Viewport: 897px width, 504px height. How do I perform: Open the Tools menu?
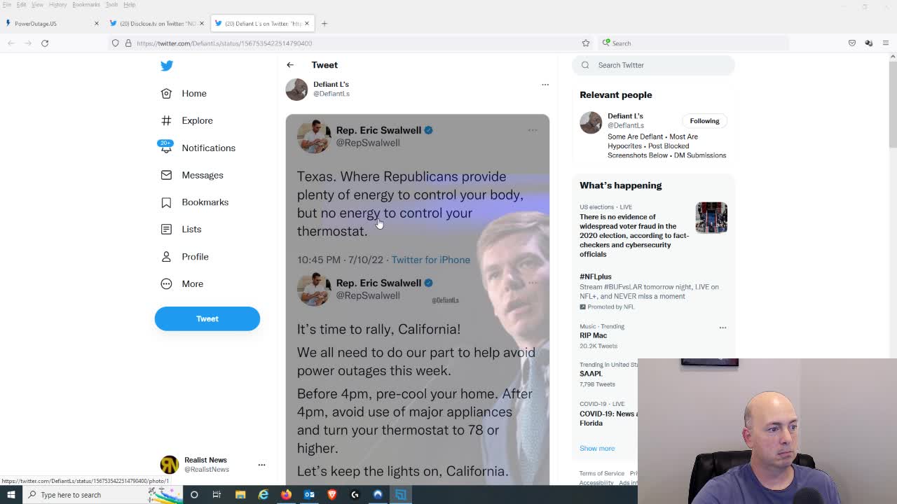coord(111,5)
